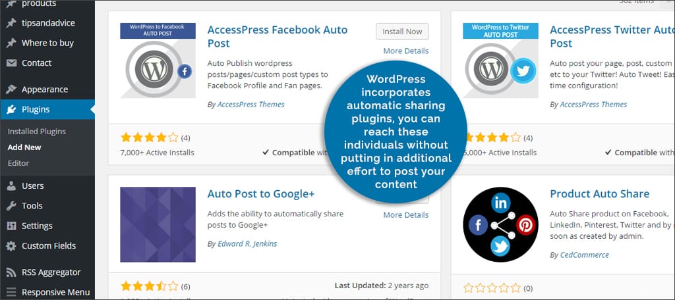675x300 pixels.
Task: Click the Where to buy pin icon
Action: [11, 43]
